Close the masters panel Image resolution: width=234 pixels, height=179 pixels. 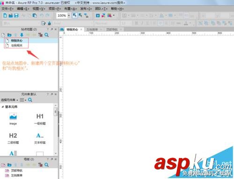56,159
